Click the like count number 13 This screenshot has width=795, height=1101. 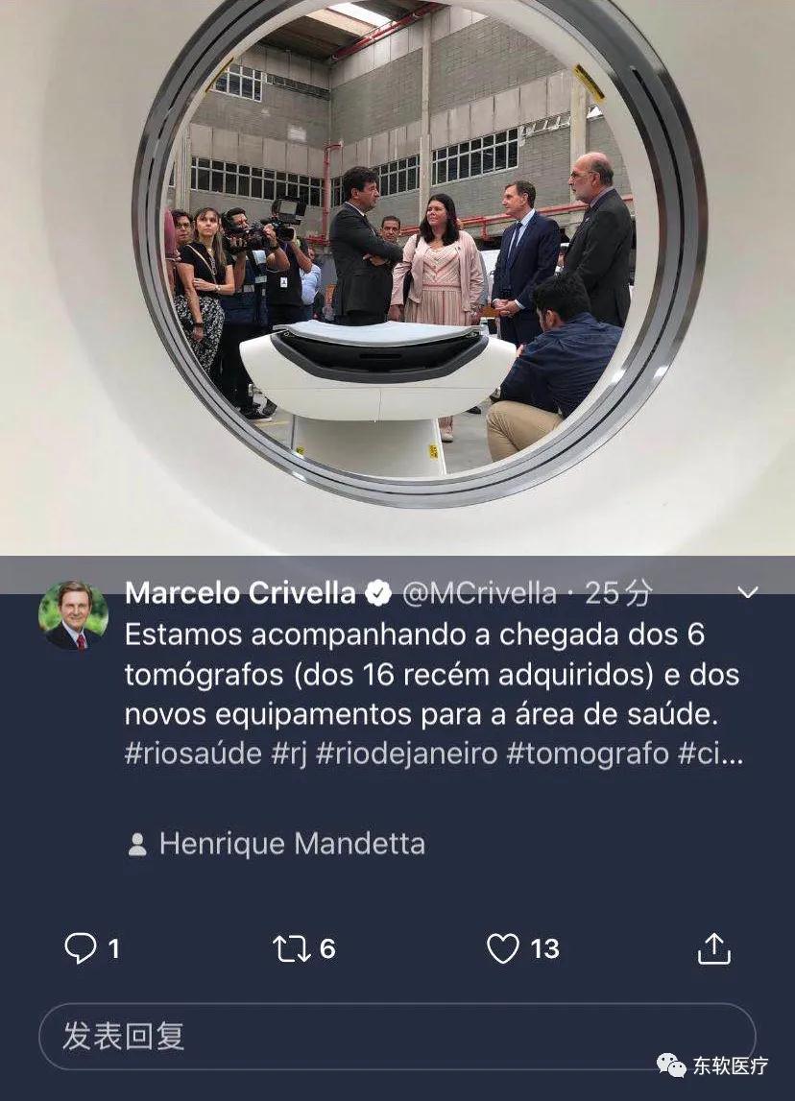click(x=545, y=948)
